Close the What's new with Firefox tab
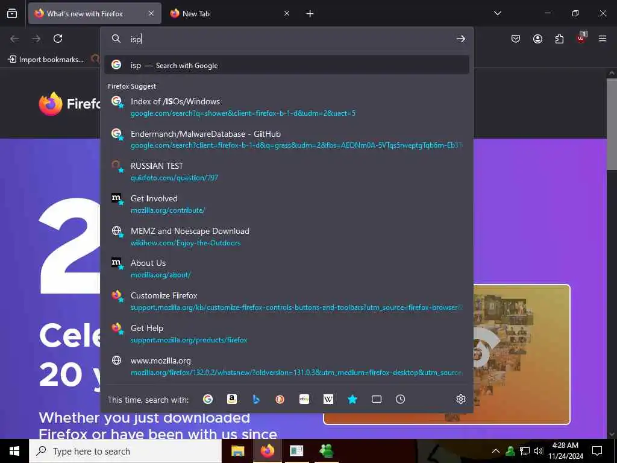 tap(151, 13)
